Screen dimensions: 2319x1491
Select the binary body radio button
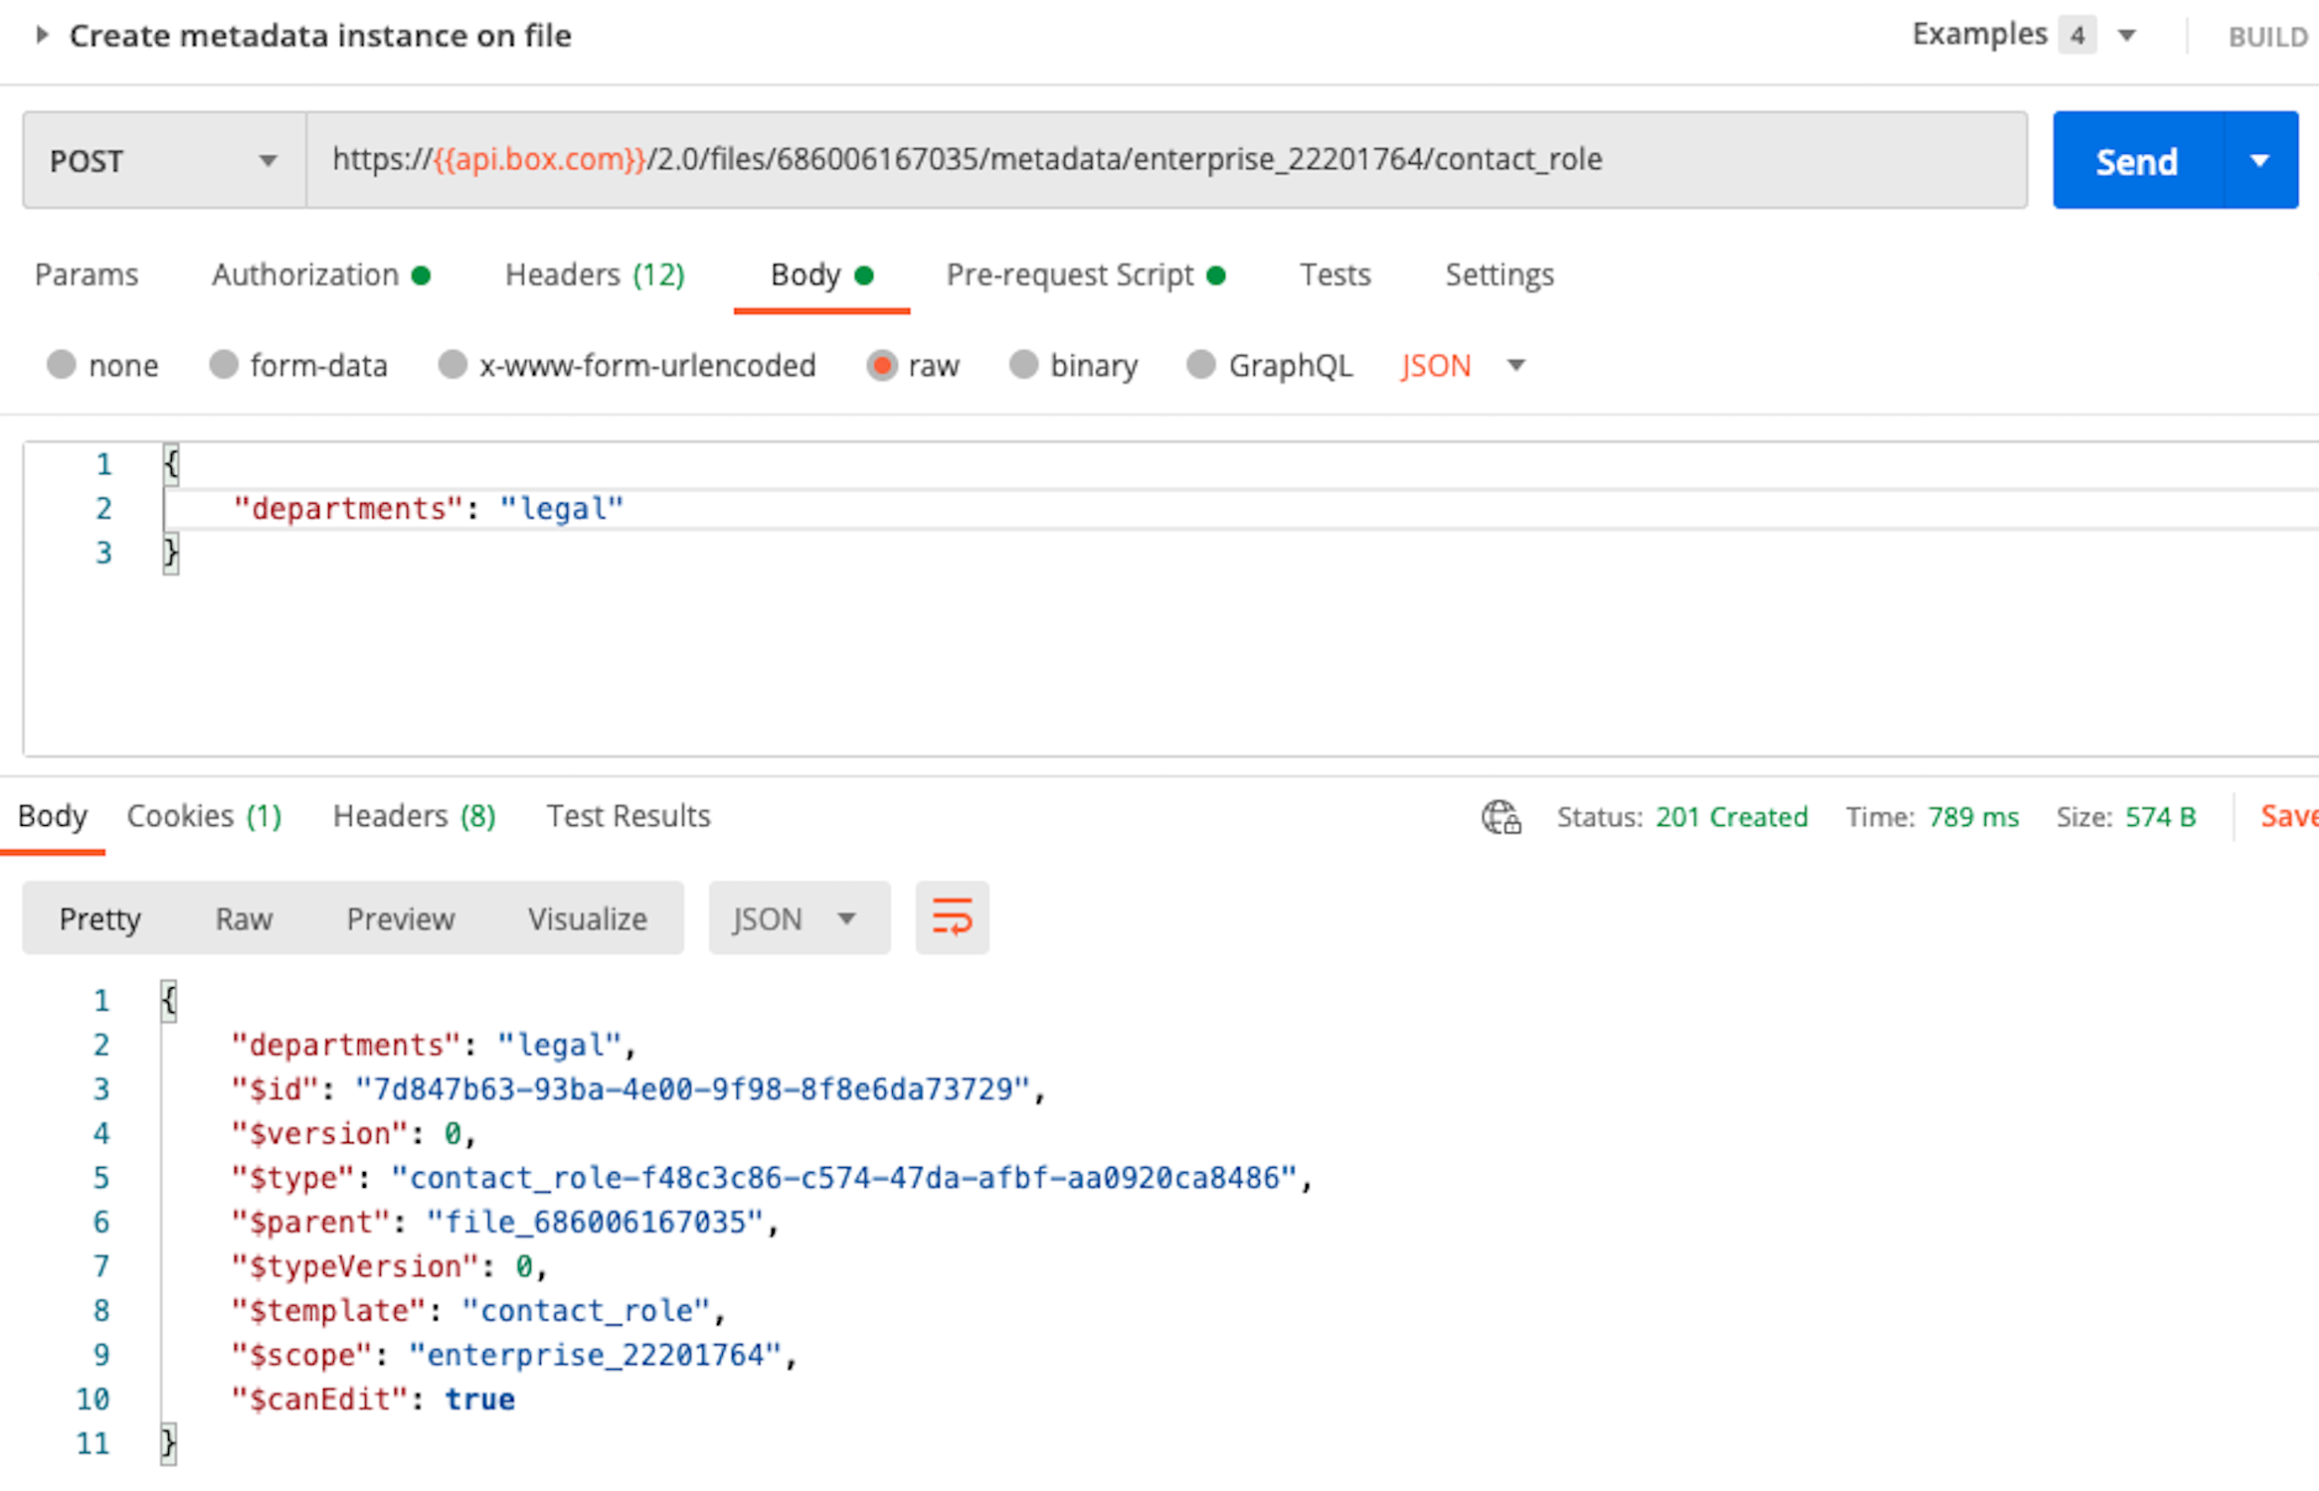click(x=1023, y=365)
